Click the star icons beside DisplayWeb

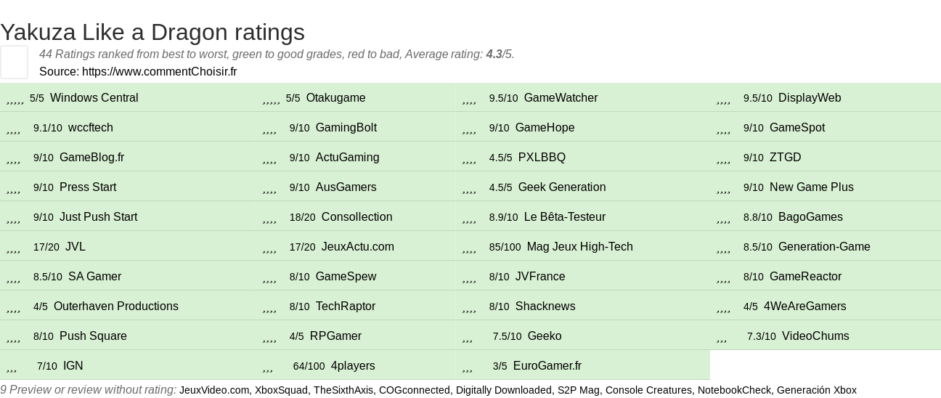(723, 98)
